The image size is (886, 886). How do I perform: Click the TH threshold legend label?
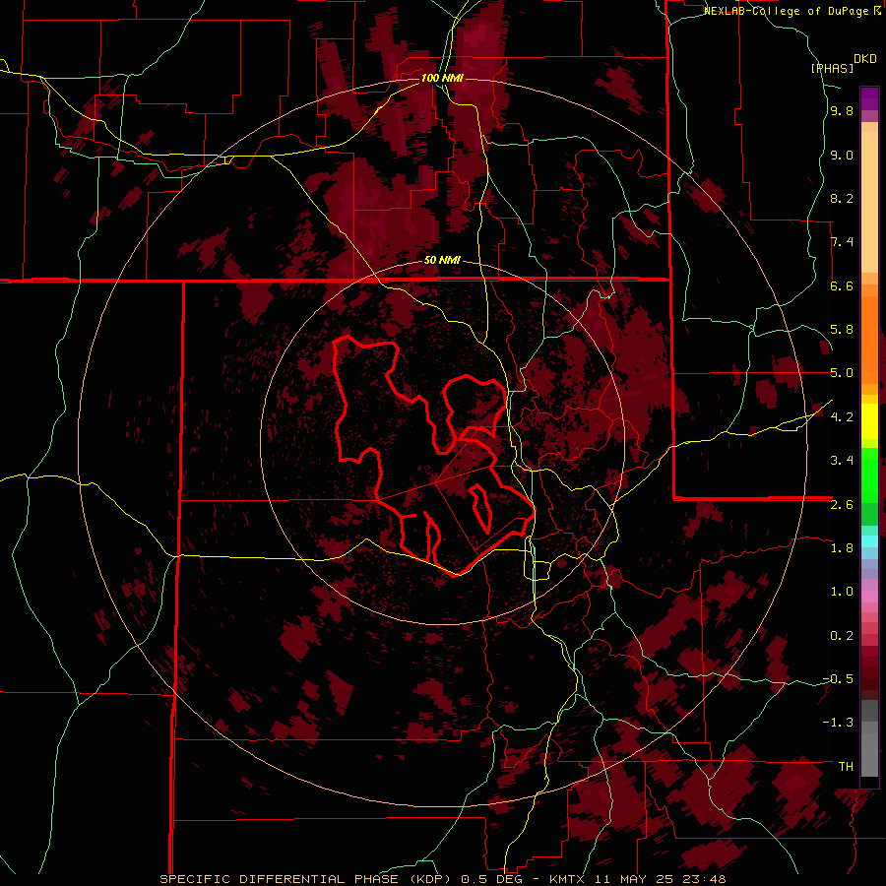tap(846, 766)
